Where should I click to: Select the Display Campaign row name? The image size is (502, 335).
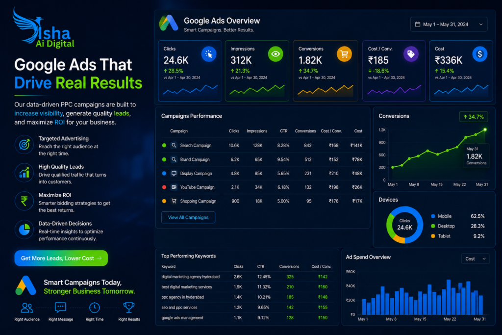click(x=196, y=173)
